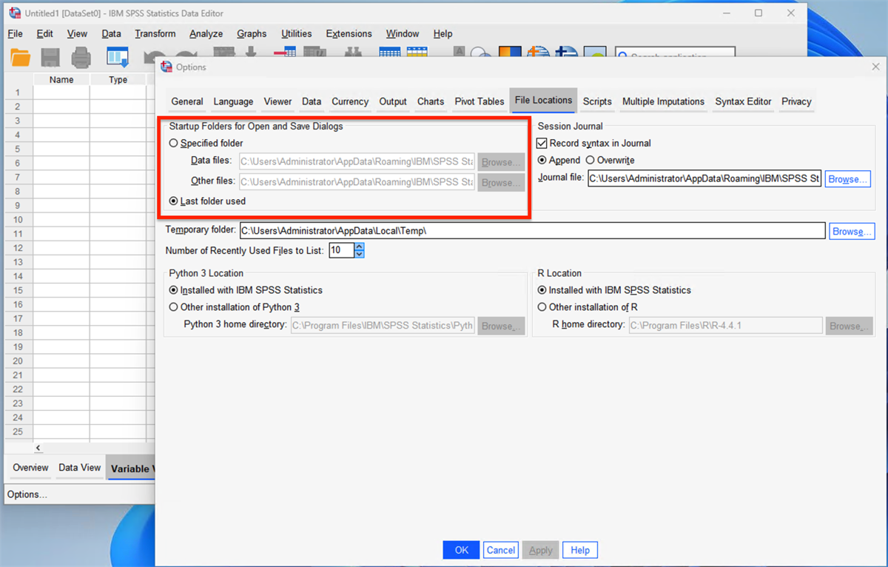Click the recently used files number field

(342, 250)
